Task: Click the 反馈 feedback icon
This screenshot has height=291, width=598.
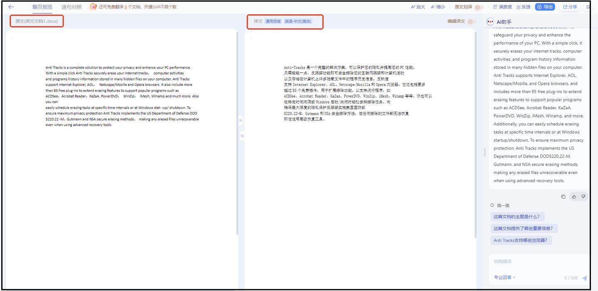Action: click(524, 7)
